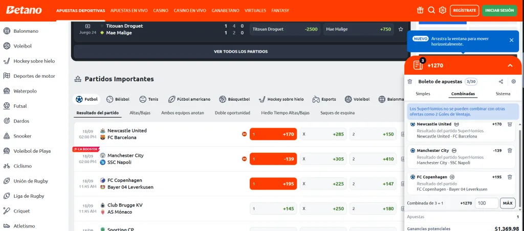Dismiss the blue Nuevo tooltip
This screenshot has height=231, width=524.
pos(511,40)
